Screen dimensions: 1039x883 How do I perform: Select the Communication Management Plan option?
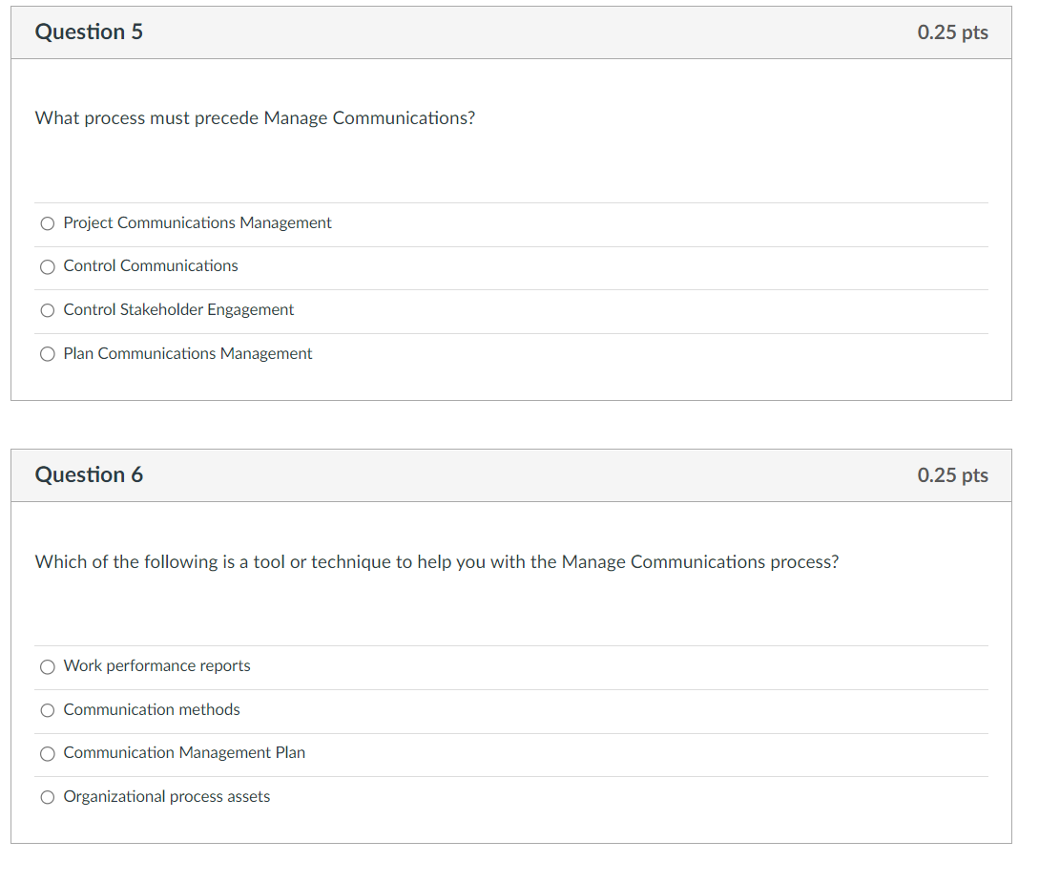(47, 753)
